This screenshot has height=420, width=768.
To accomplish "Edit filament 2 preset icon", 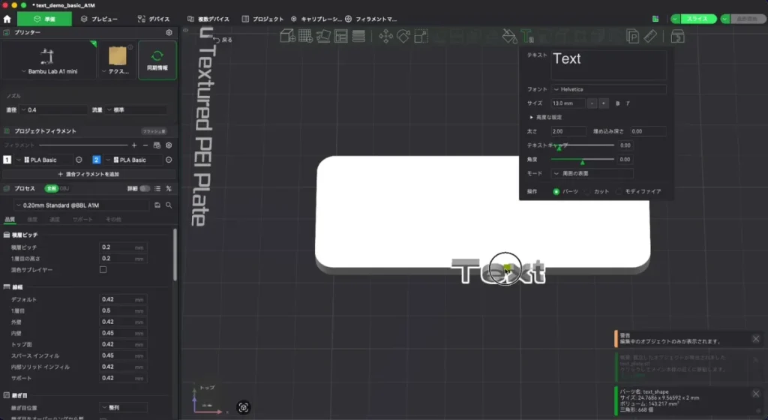I will click(x=169, y=160).
